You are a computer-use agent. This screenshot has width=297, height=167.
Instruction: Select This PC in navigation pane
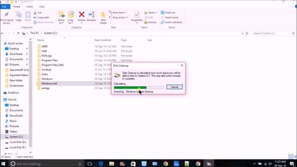coord(12,100)
